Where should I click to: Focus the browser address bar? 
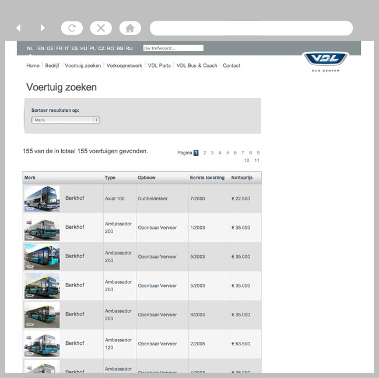[251, 28]
